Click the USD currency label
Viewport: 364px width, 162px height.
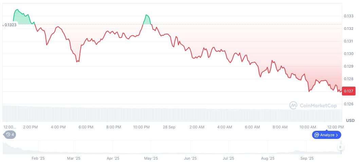350,121
